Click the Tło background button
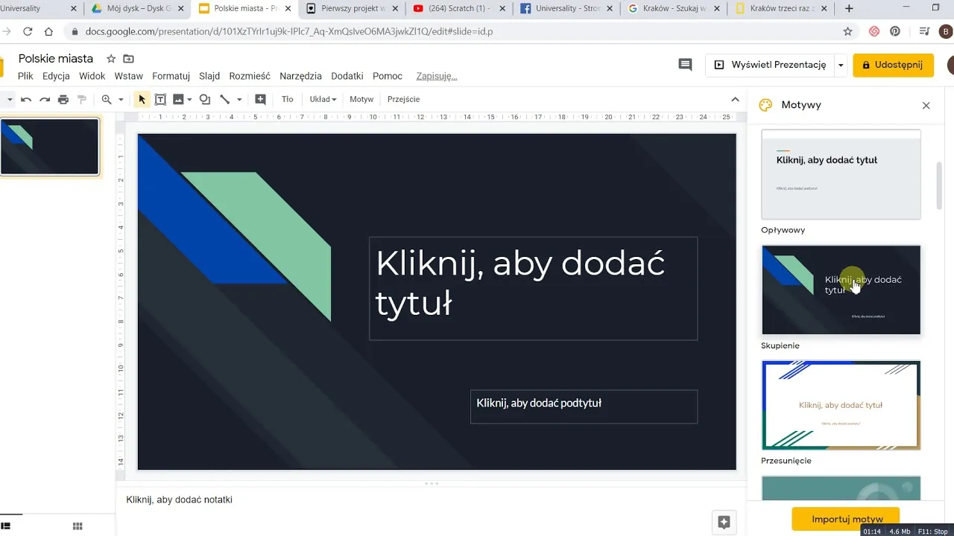The image size is (954, 536). coord(288,99)
